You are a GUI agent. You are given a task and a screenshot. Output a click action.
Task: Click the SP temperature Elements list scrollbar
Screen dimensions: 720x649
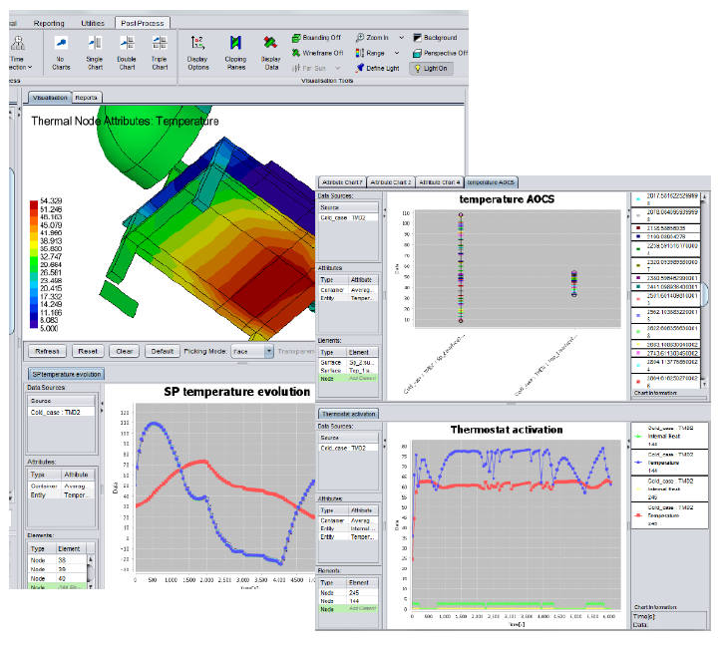[90, 571]
